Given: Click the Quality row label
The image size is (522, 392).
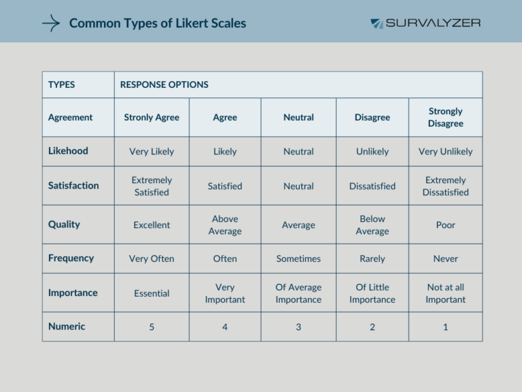Looking at the screenshot, I should click(64, 225).
